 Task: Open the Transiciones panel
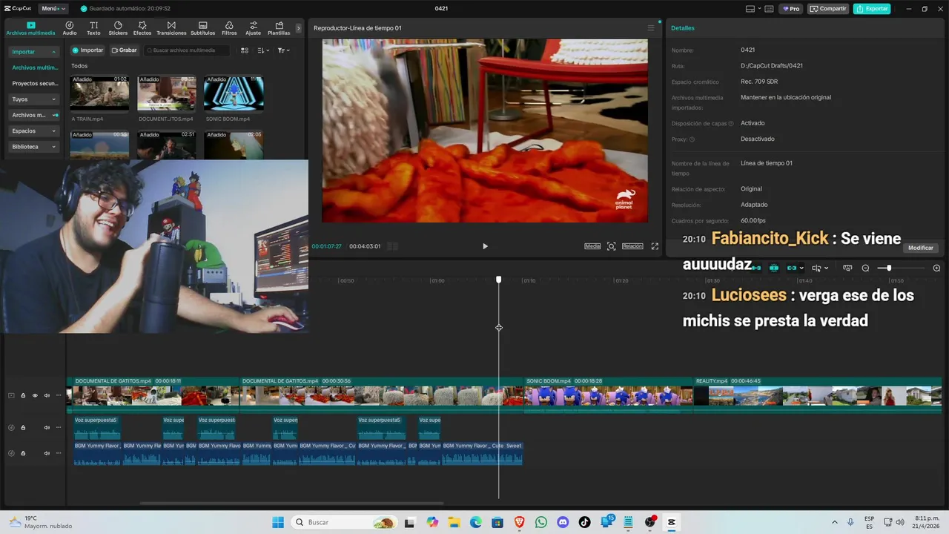pos(171,28)
